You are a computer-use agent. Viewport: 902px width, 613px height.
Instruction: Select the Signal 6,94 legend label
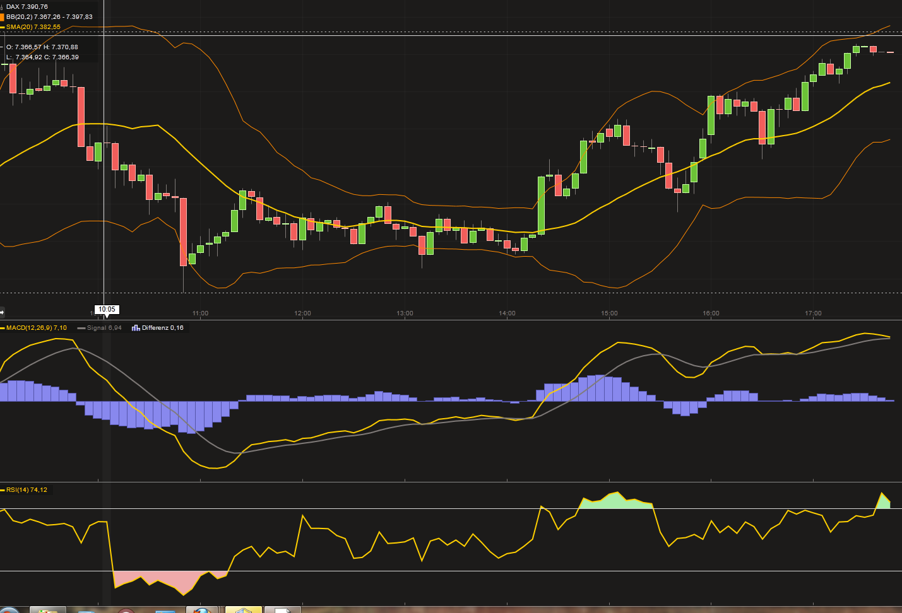(x=104, y=328)
